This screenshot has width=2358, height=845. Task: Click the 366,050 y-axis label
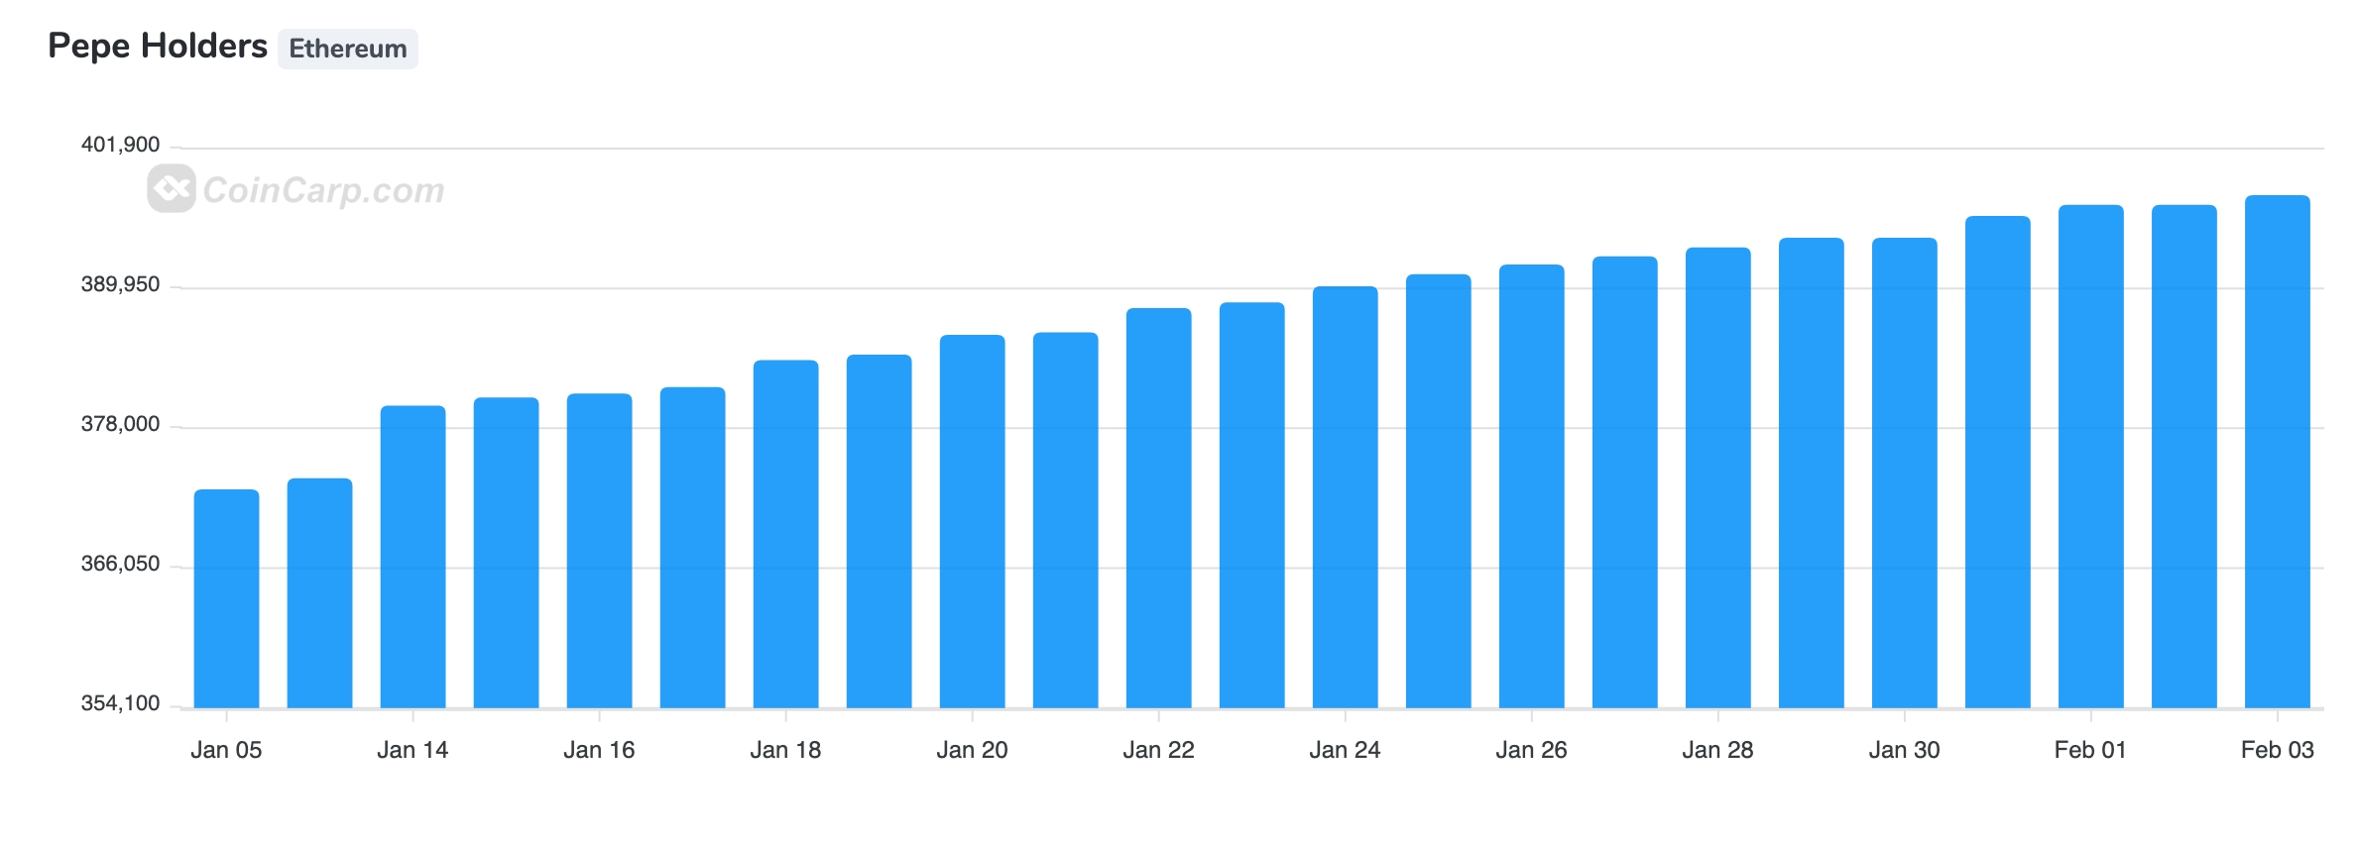120,564
